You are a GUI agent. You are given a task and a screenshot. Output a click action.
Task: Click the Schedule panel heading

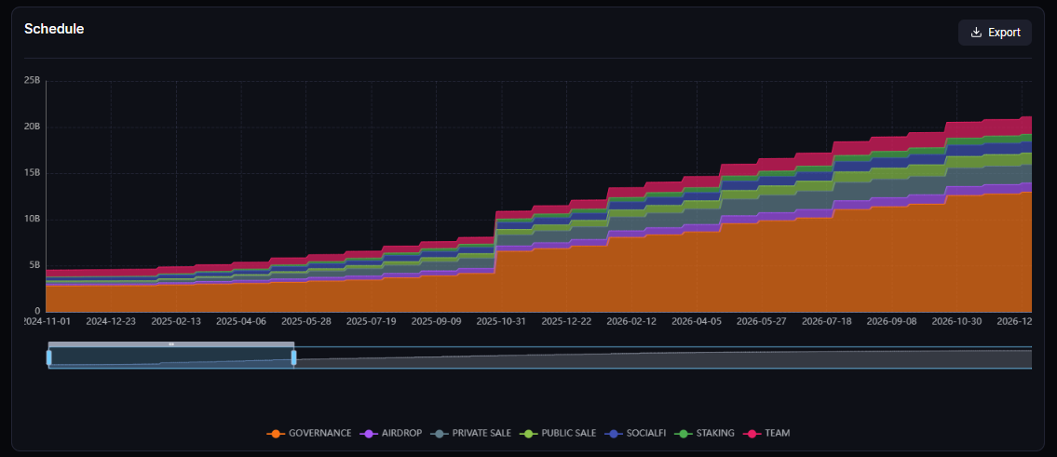(x=54, y=29)
